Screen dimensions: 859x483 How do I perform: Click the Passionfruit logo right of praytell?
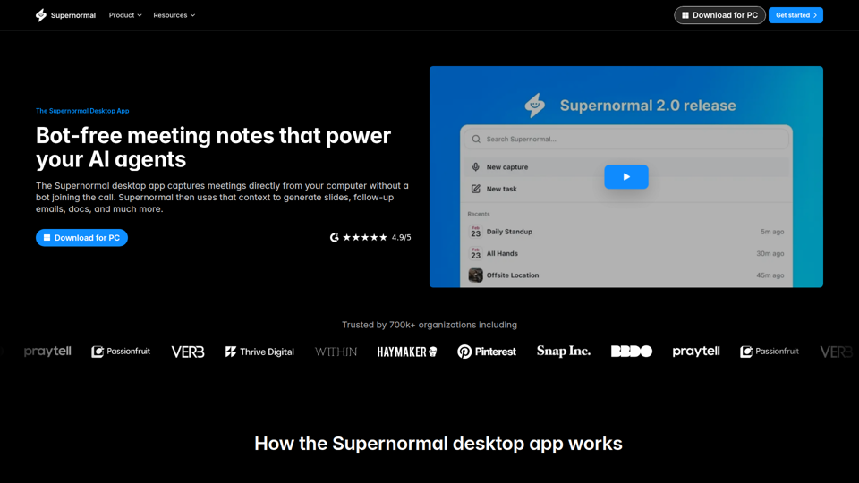click(x=770, y=352)
